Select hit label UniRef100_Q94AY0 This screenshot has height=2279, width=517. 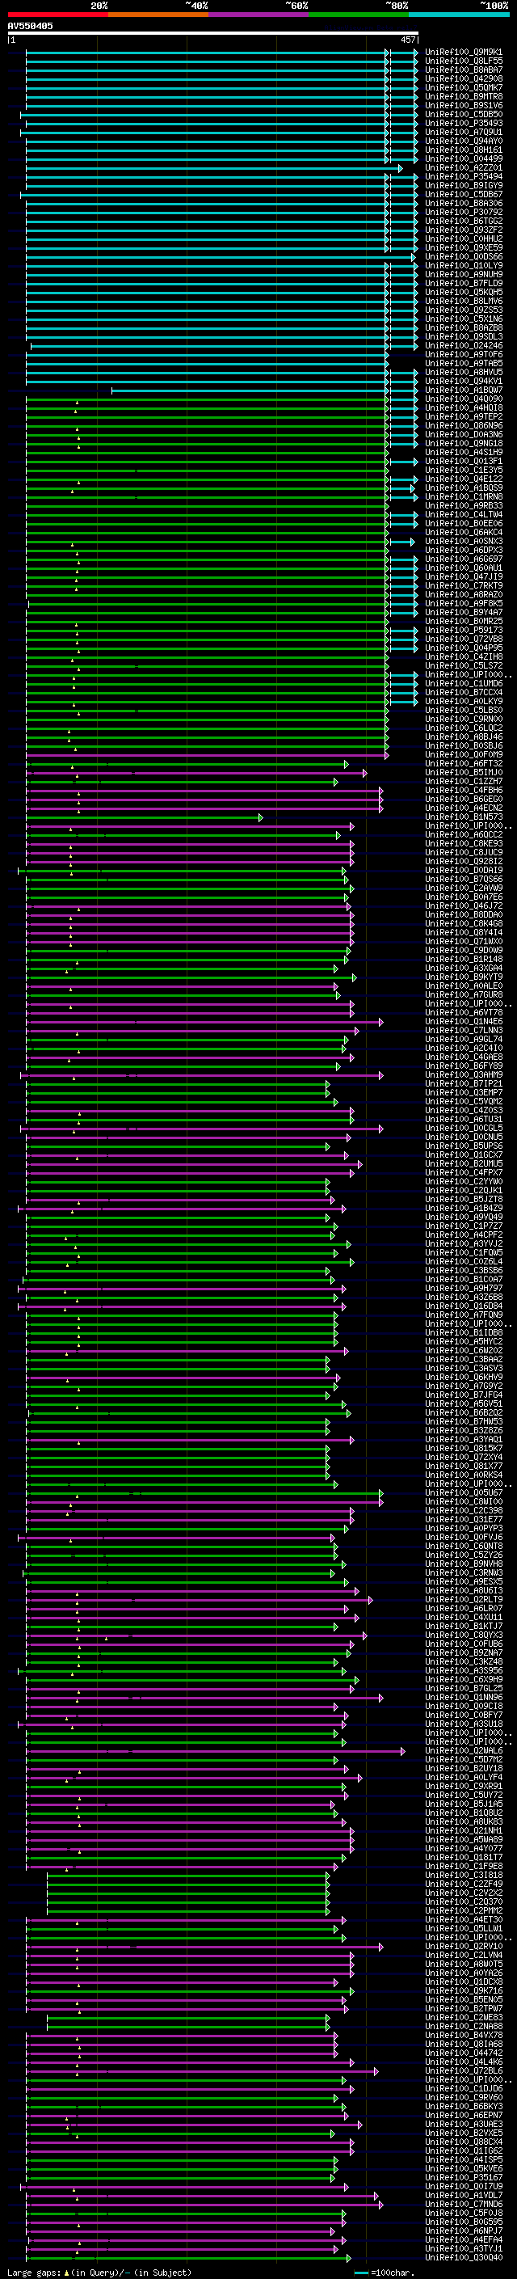click(463, 141)
